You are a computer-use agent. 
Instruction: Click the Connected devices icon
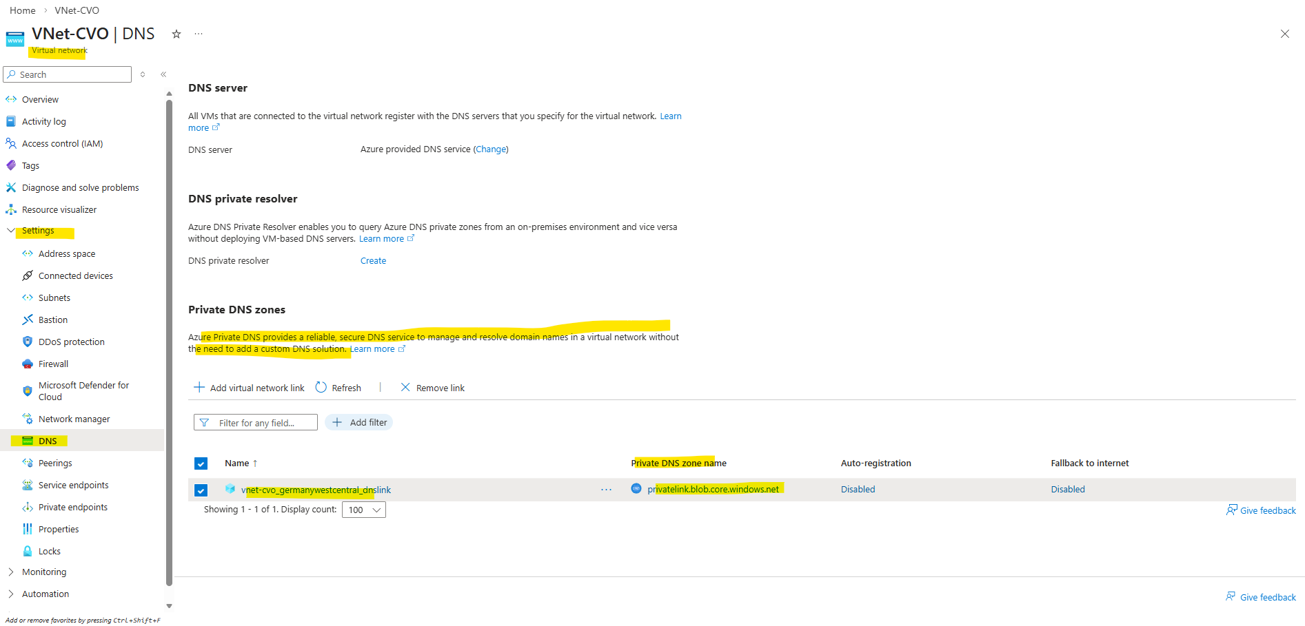click(x=28, y=275)
